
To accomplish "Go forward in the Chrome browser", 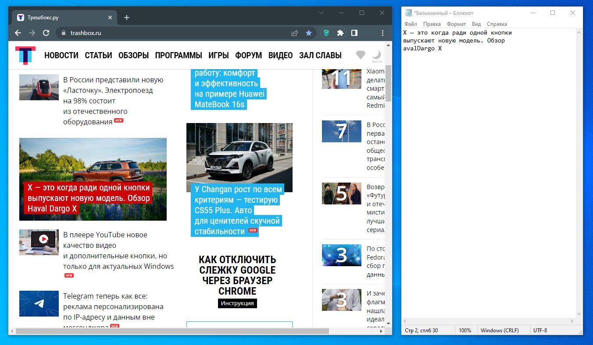I will pyautogui.click(x=32, y=33).
